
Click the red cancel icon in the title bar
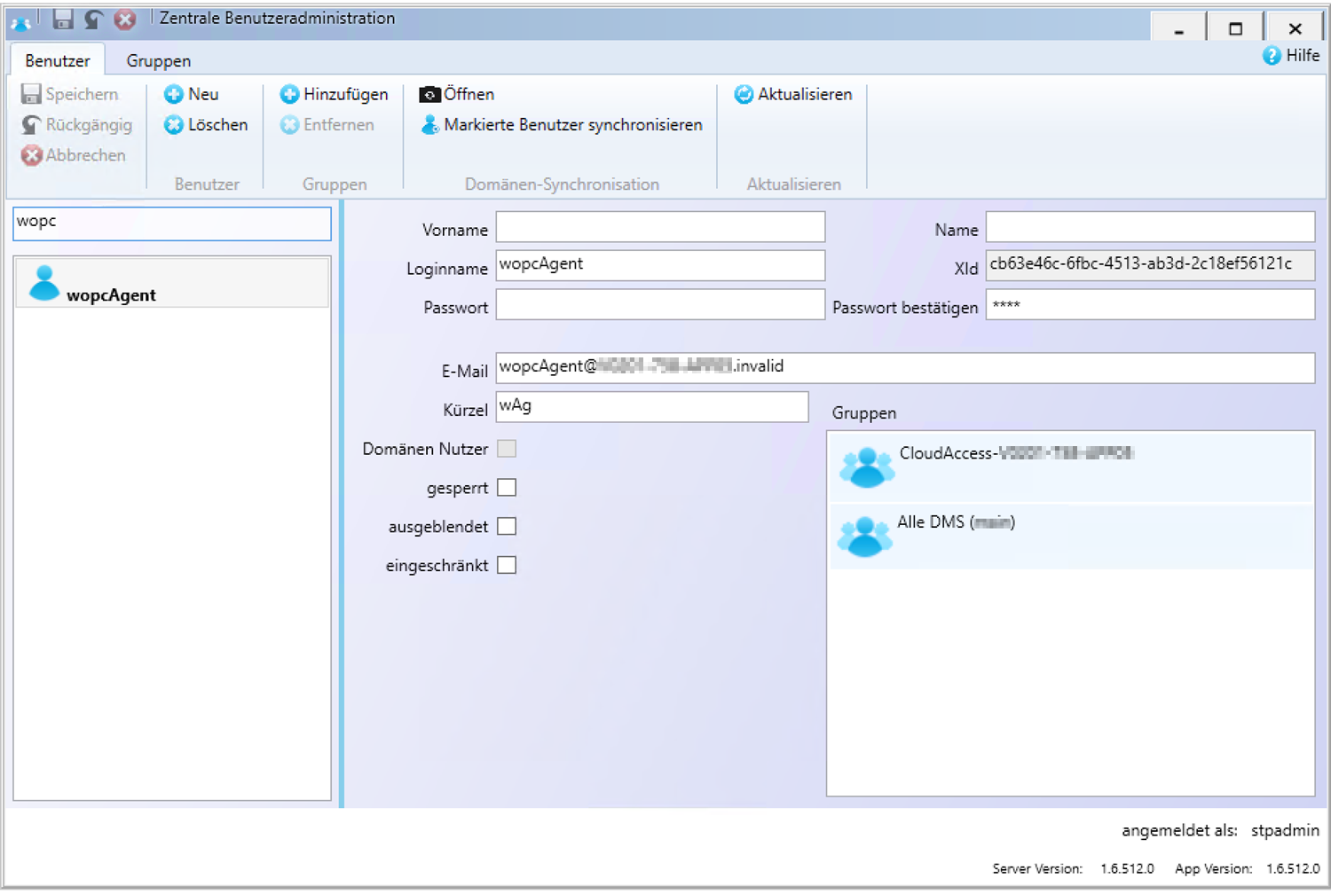click(125, 19)
